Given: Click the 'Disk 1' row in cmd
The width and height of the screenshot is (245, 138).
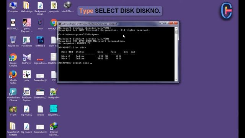Looking at the screenshot, I should [x=91, y=58].
